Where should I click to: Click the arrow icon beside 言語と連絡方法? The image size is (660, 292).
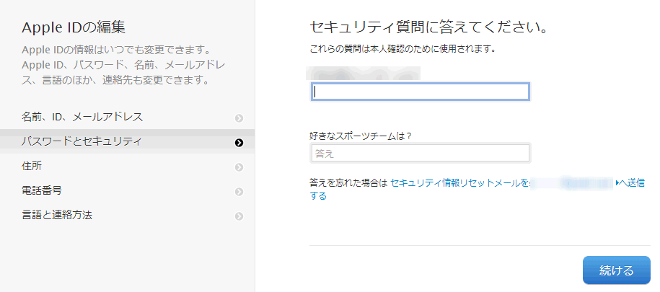click(239, 216)
